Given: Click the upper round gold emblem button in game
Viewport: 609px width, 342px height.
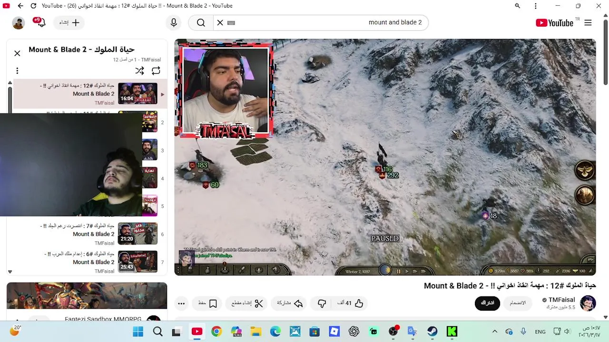Looking at the screenshot, I should (585, 170).
